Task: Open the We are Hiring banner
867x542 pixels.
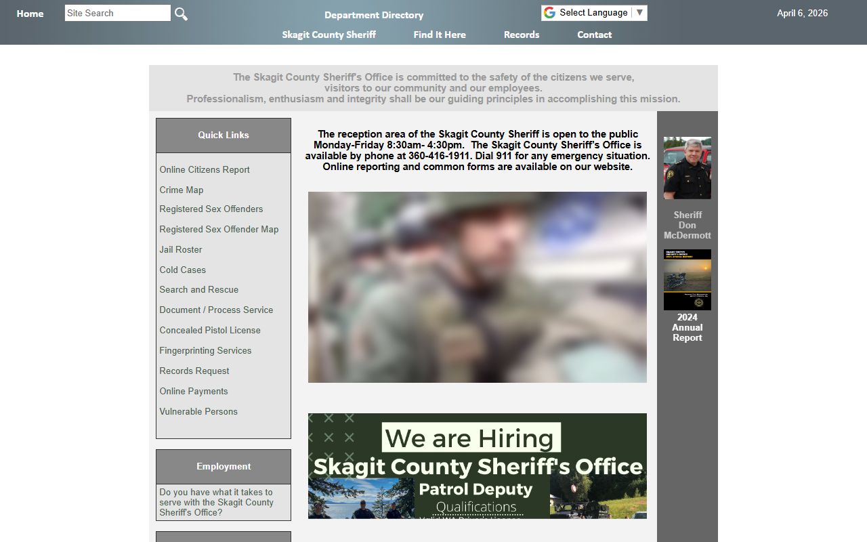Action: [478, 466]
